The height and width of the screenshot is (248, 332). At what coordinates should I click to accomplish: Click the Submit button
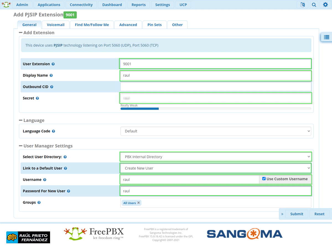(297, 214)
